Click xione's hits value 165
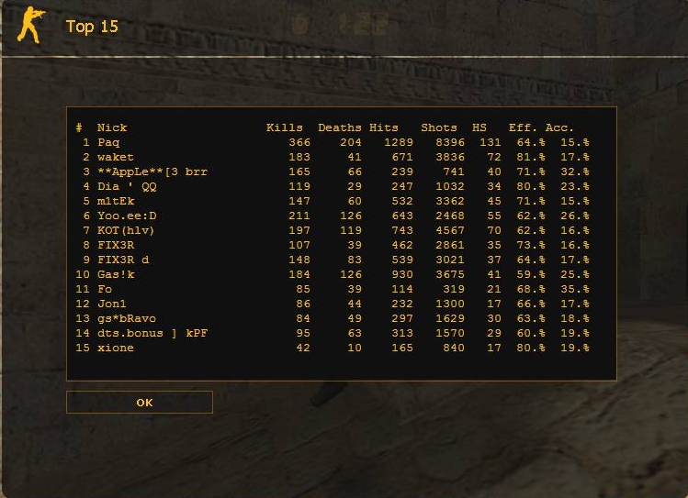The image size is (688, 498). click(402, 348)
